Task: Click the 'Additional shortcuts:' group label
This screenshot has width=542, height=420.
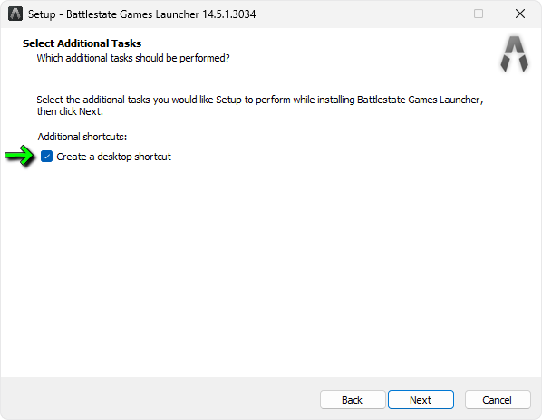Action: [82, 137]
